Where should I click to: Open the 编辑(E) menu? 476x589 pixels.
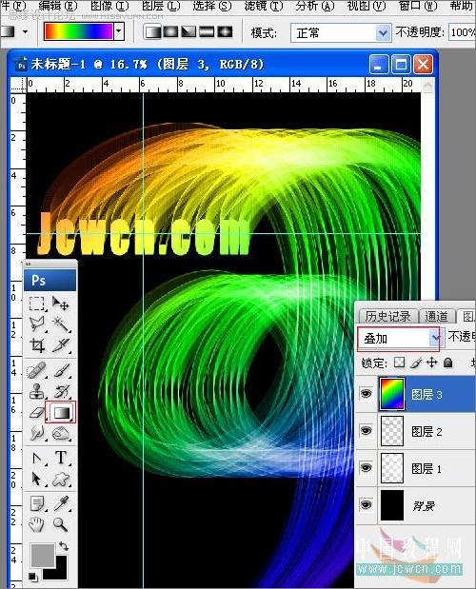click(x=57, y=6)
